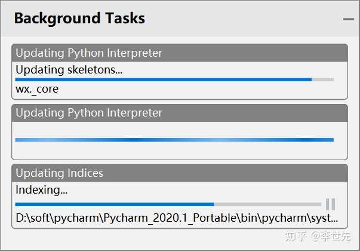Click the Updating skeletons status text
Image resolution: width=360 pixels, height=251 pixels.
(x=69, y=69)
